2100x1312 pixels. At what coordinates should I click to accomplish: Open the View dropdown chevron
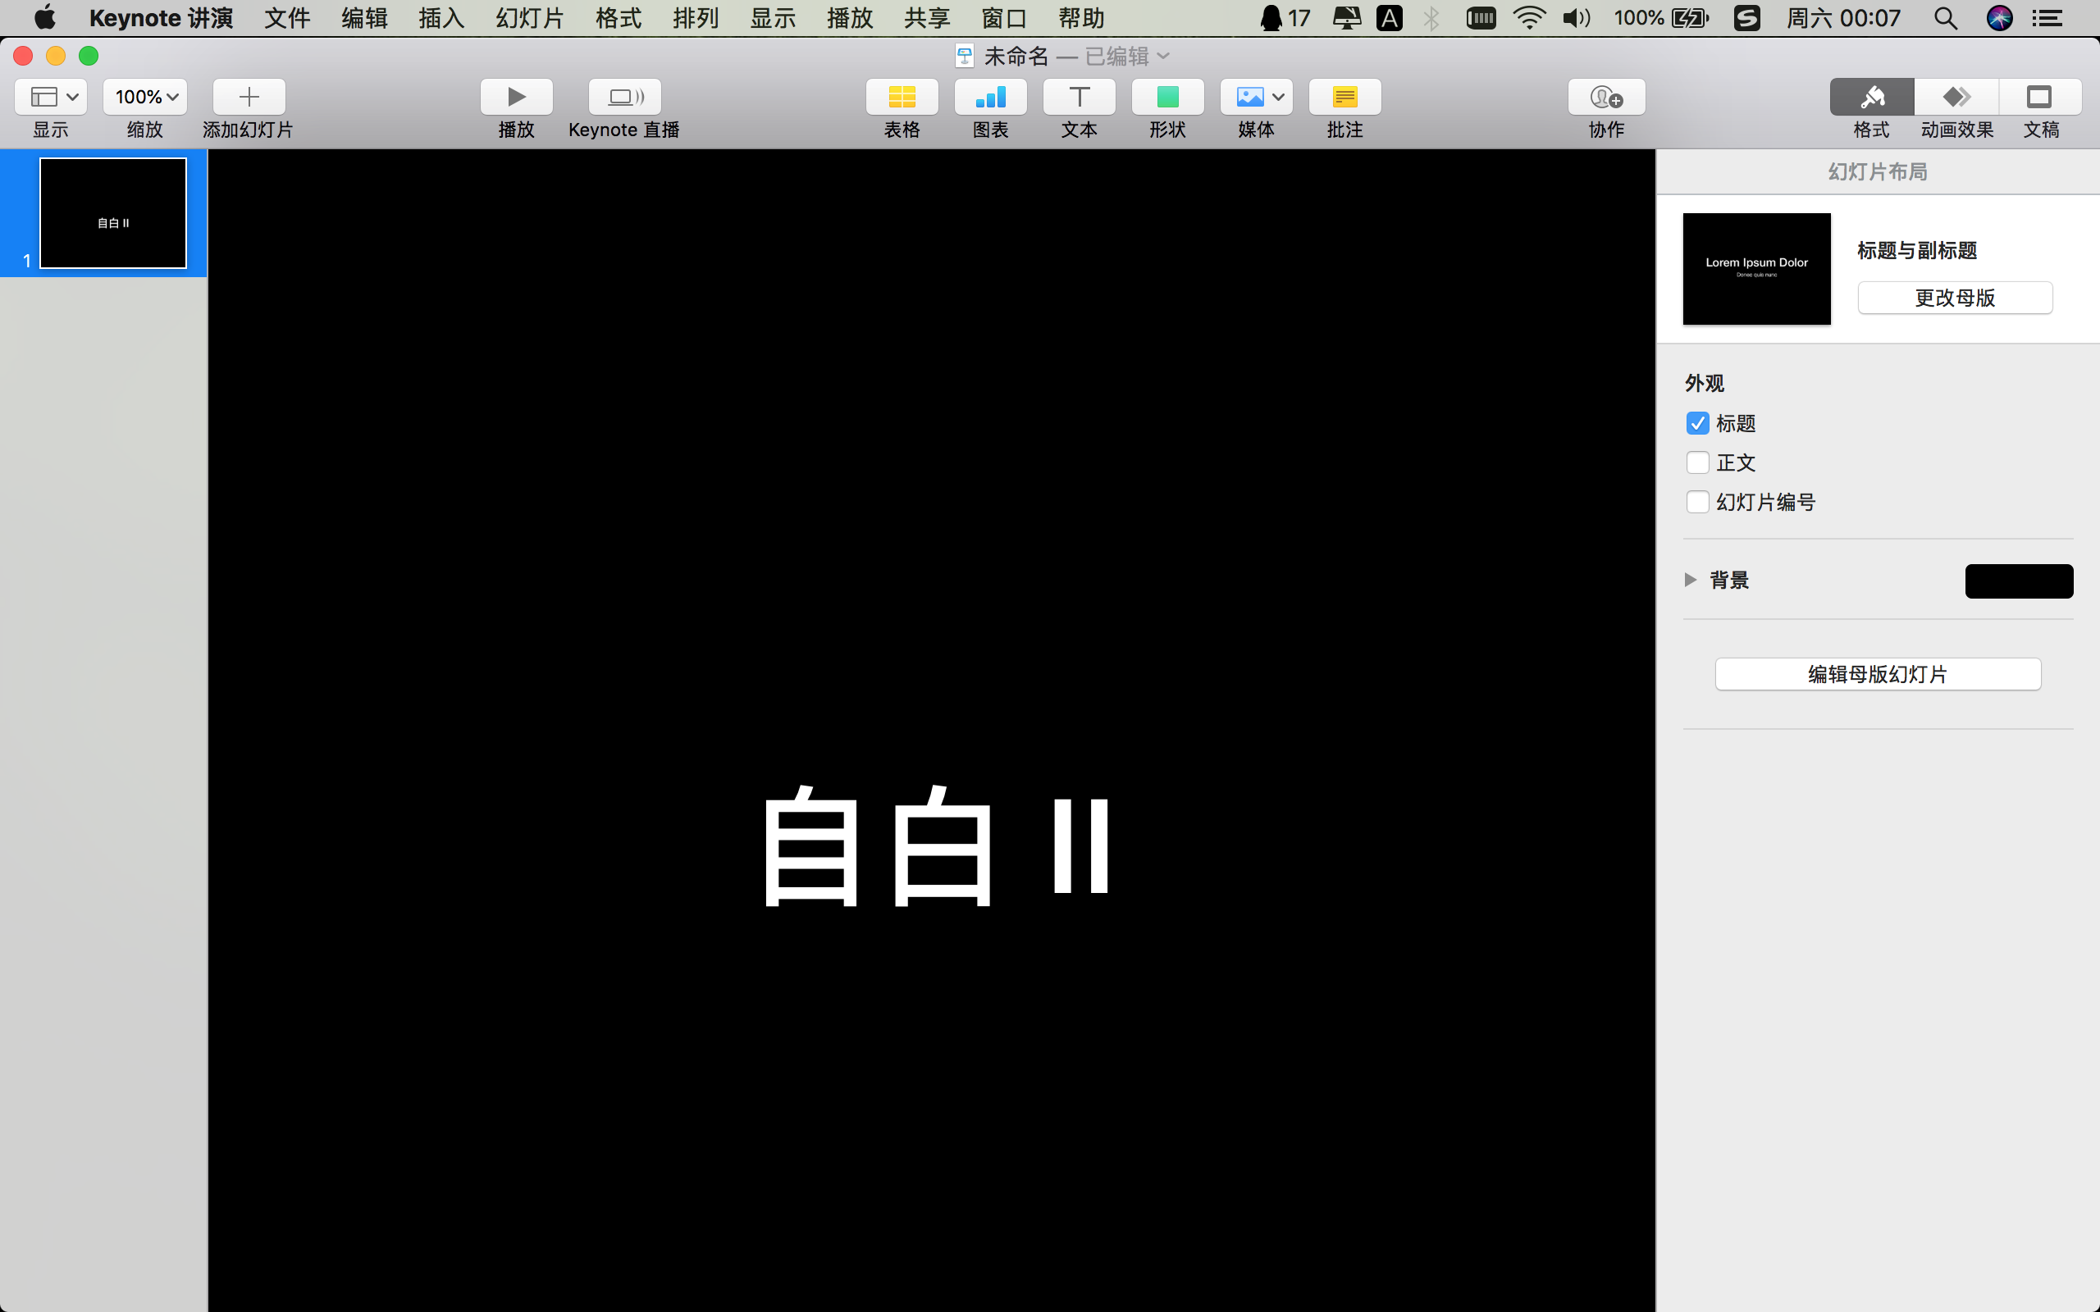pos(73,96)
